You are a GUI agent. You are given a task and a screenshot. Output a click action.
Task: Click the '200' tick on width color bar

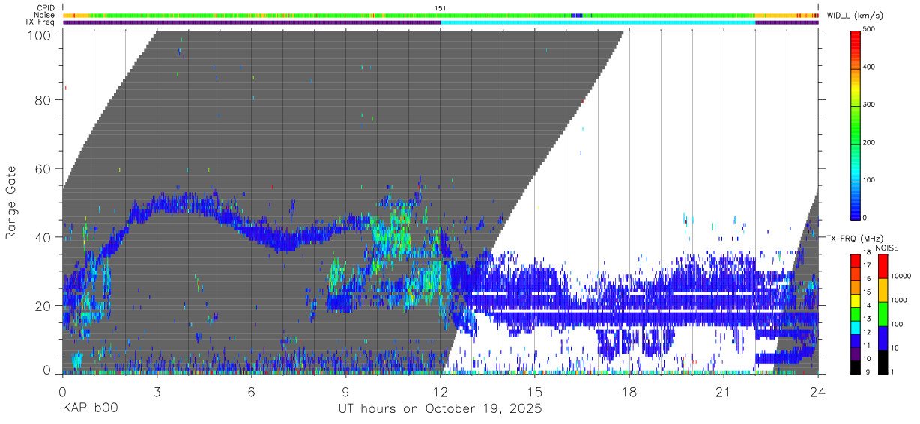point(871,142)
